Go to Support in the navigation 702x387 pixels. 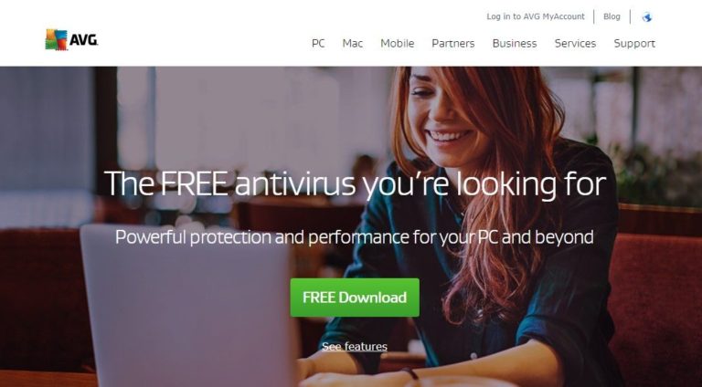pyautogui.click(x=634, y=43)
